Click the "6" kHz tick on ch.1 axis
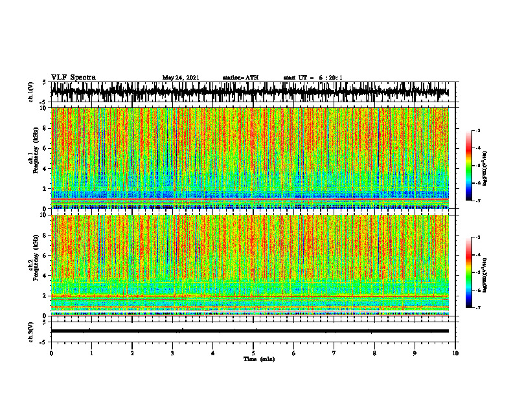 click(x=45, y=148)
